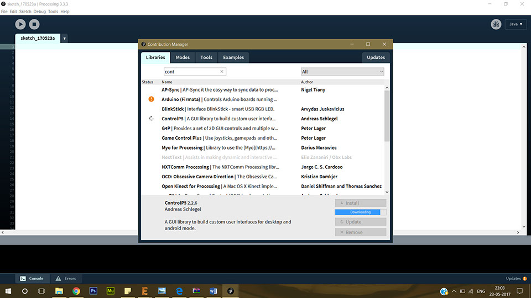Click the Arduino (Firmata) warning icon

point(151,99)
